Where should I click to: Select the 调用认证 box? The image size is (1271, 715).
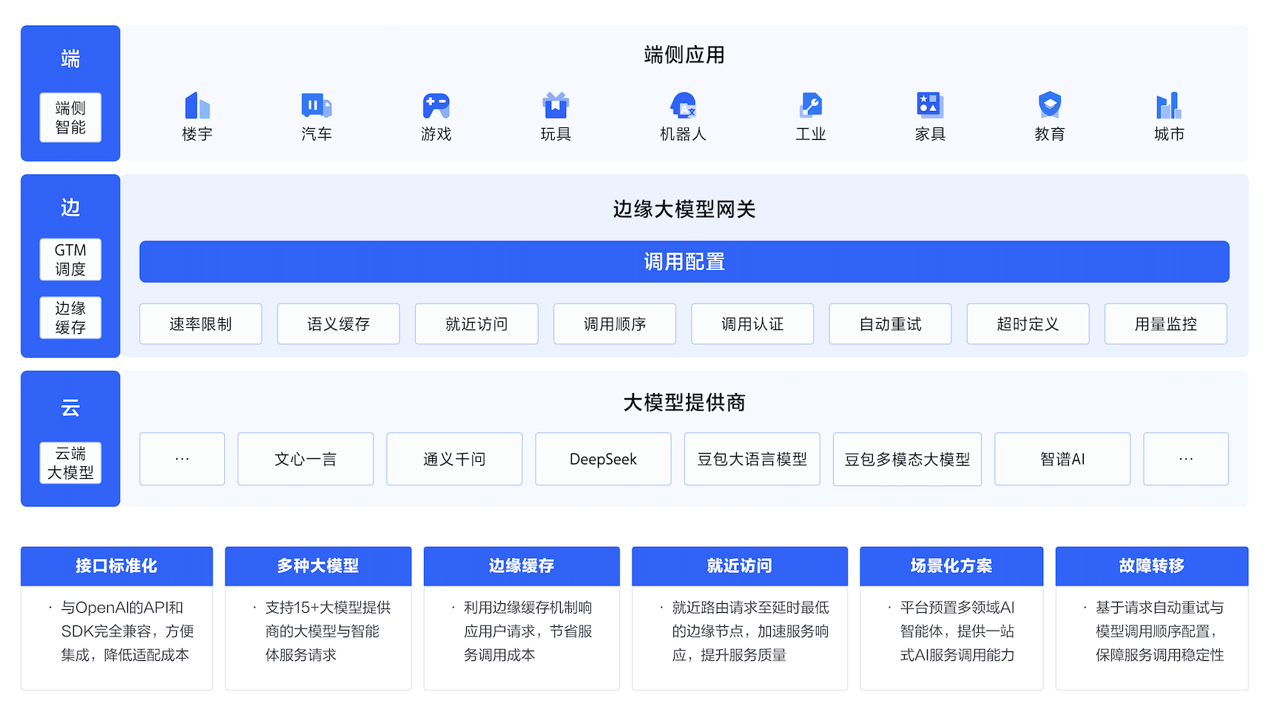pos(752,324)
